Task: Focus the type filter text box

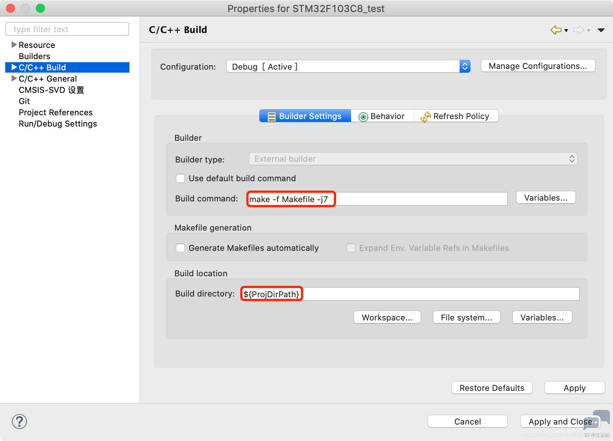Action: [x=67, y=29]
